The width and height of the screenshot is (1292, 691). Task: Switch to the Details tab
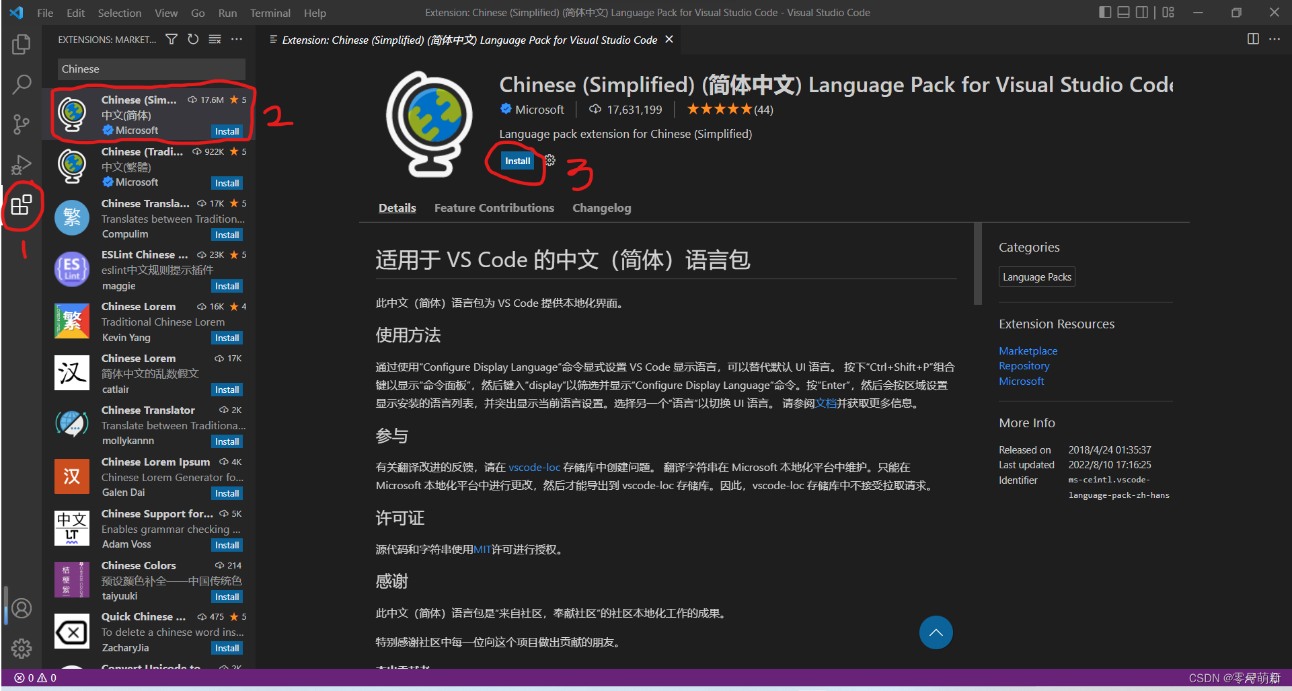397,208
